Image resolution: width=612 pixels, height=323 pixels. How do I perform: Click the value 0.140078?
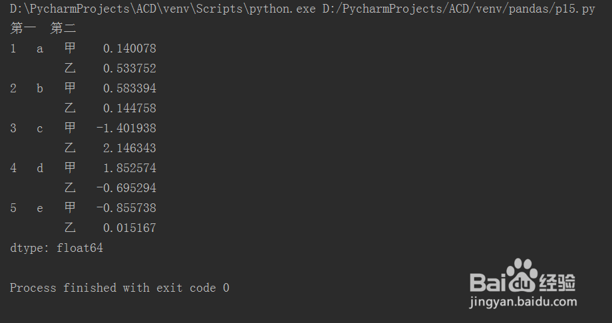point(130,49)
